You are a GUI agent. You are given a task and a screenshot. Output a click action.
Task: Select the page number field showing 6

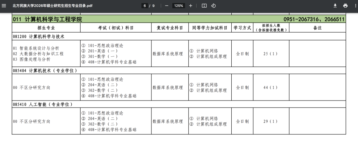pos(145,6)
